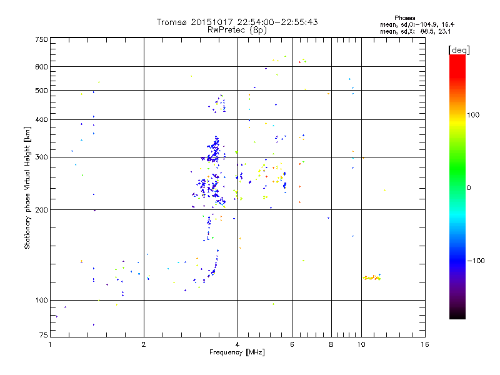Image resolution: width=500 pixels, height=375 pixels.
Task: Click the colorbar tick label "0"
Action: coord(468,187)
